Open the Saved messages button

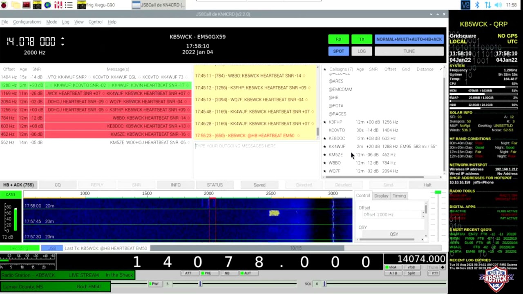coord(259,185)
